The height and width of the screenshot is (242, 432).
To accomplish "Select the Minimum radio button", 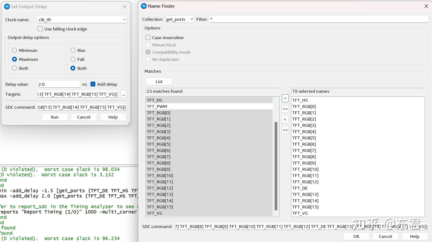I will 14,50.
